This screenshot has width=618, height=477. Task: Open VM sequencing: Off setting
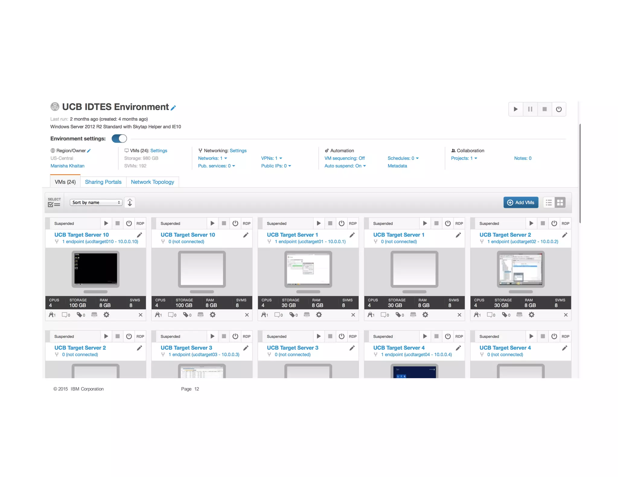[345, 158]
